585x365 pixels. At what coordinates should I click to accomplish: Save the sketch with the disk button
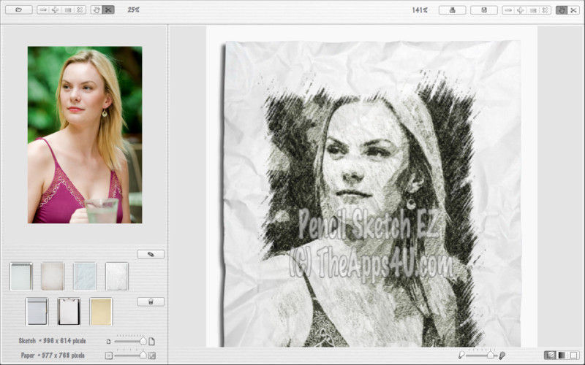483,10
